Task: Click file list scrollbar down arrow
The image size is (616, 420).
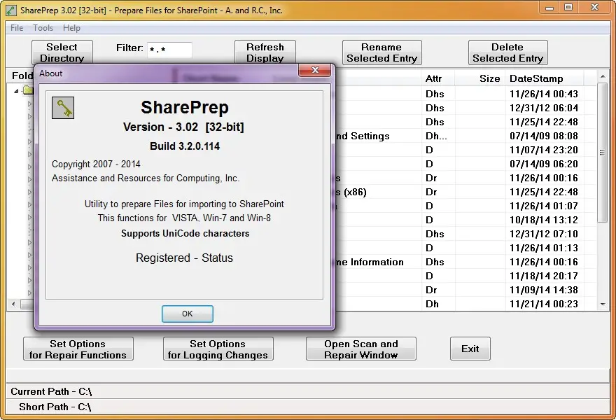Action: point(603,304)
